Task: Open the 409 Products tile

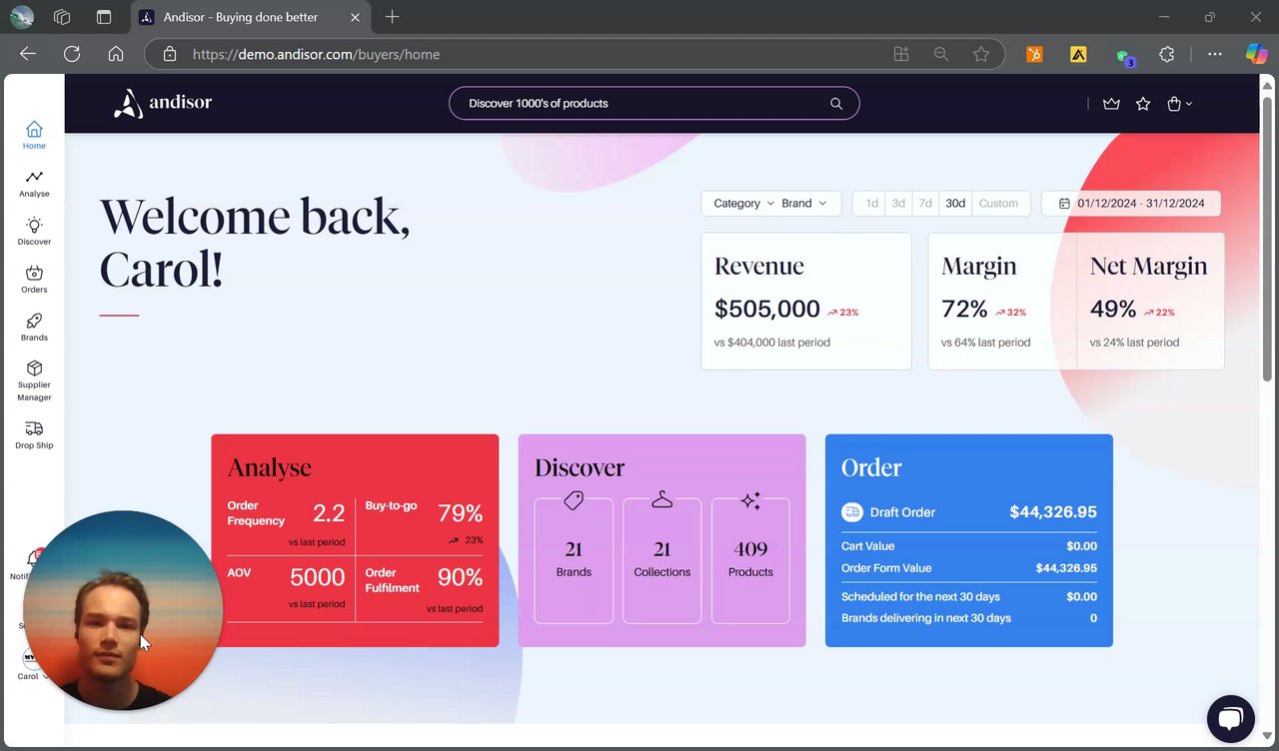Action: [x=750, y=560]
